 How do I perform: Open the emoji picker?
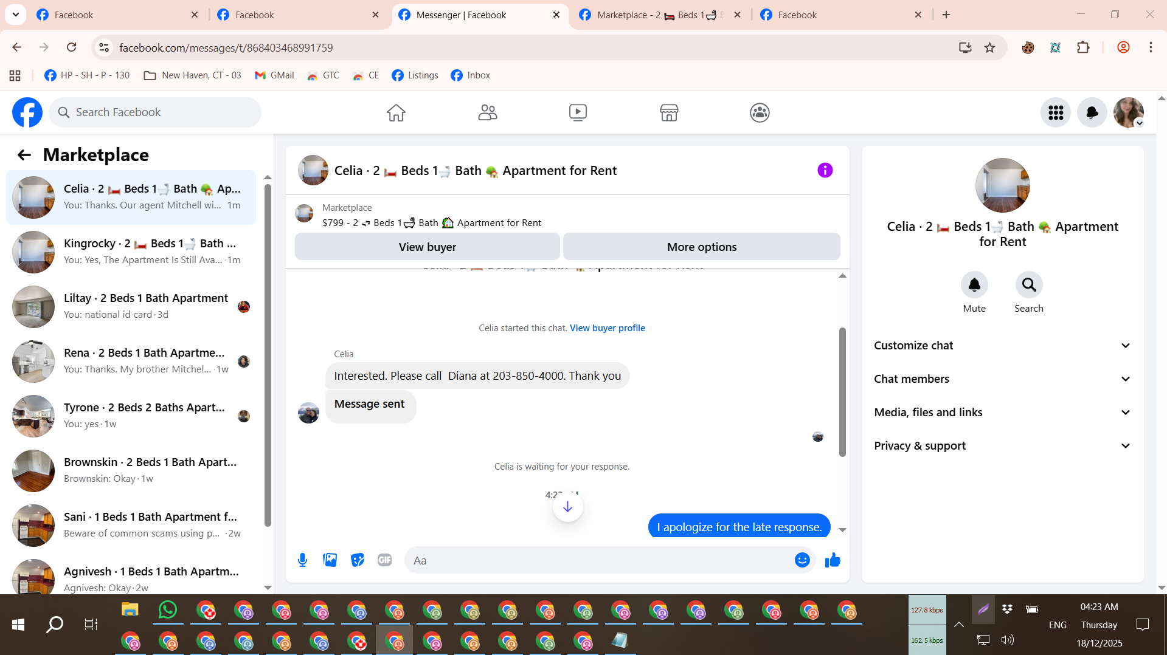click(802, 560)
